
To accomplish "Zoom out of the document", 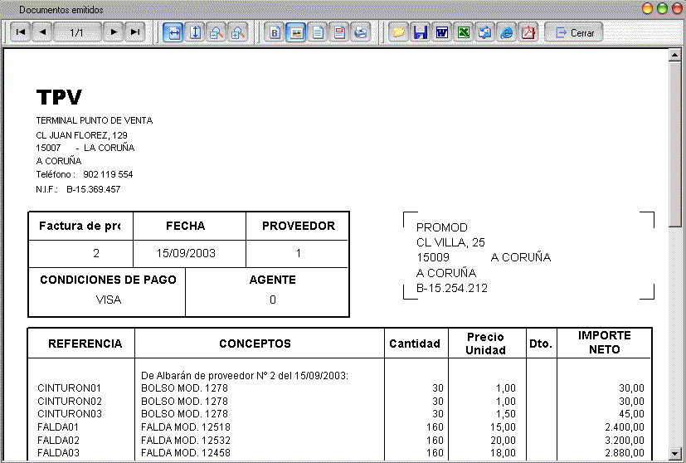I will tap(216, 32).
